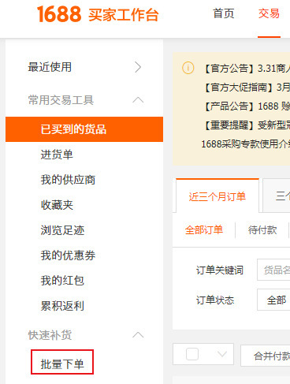Open 累积返利 in sidebar
Viewport: 290px width, 384px height.
62,306
